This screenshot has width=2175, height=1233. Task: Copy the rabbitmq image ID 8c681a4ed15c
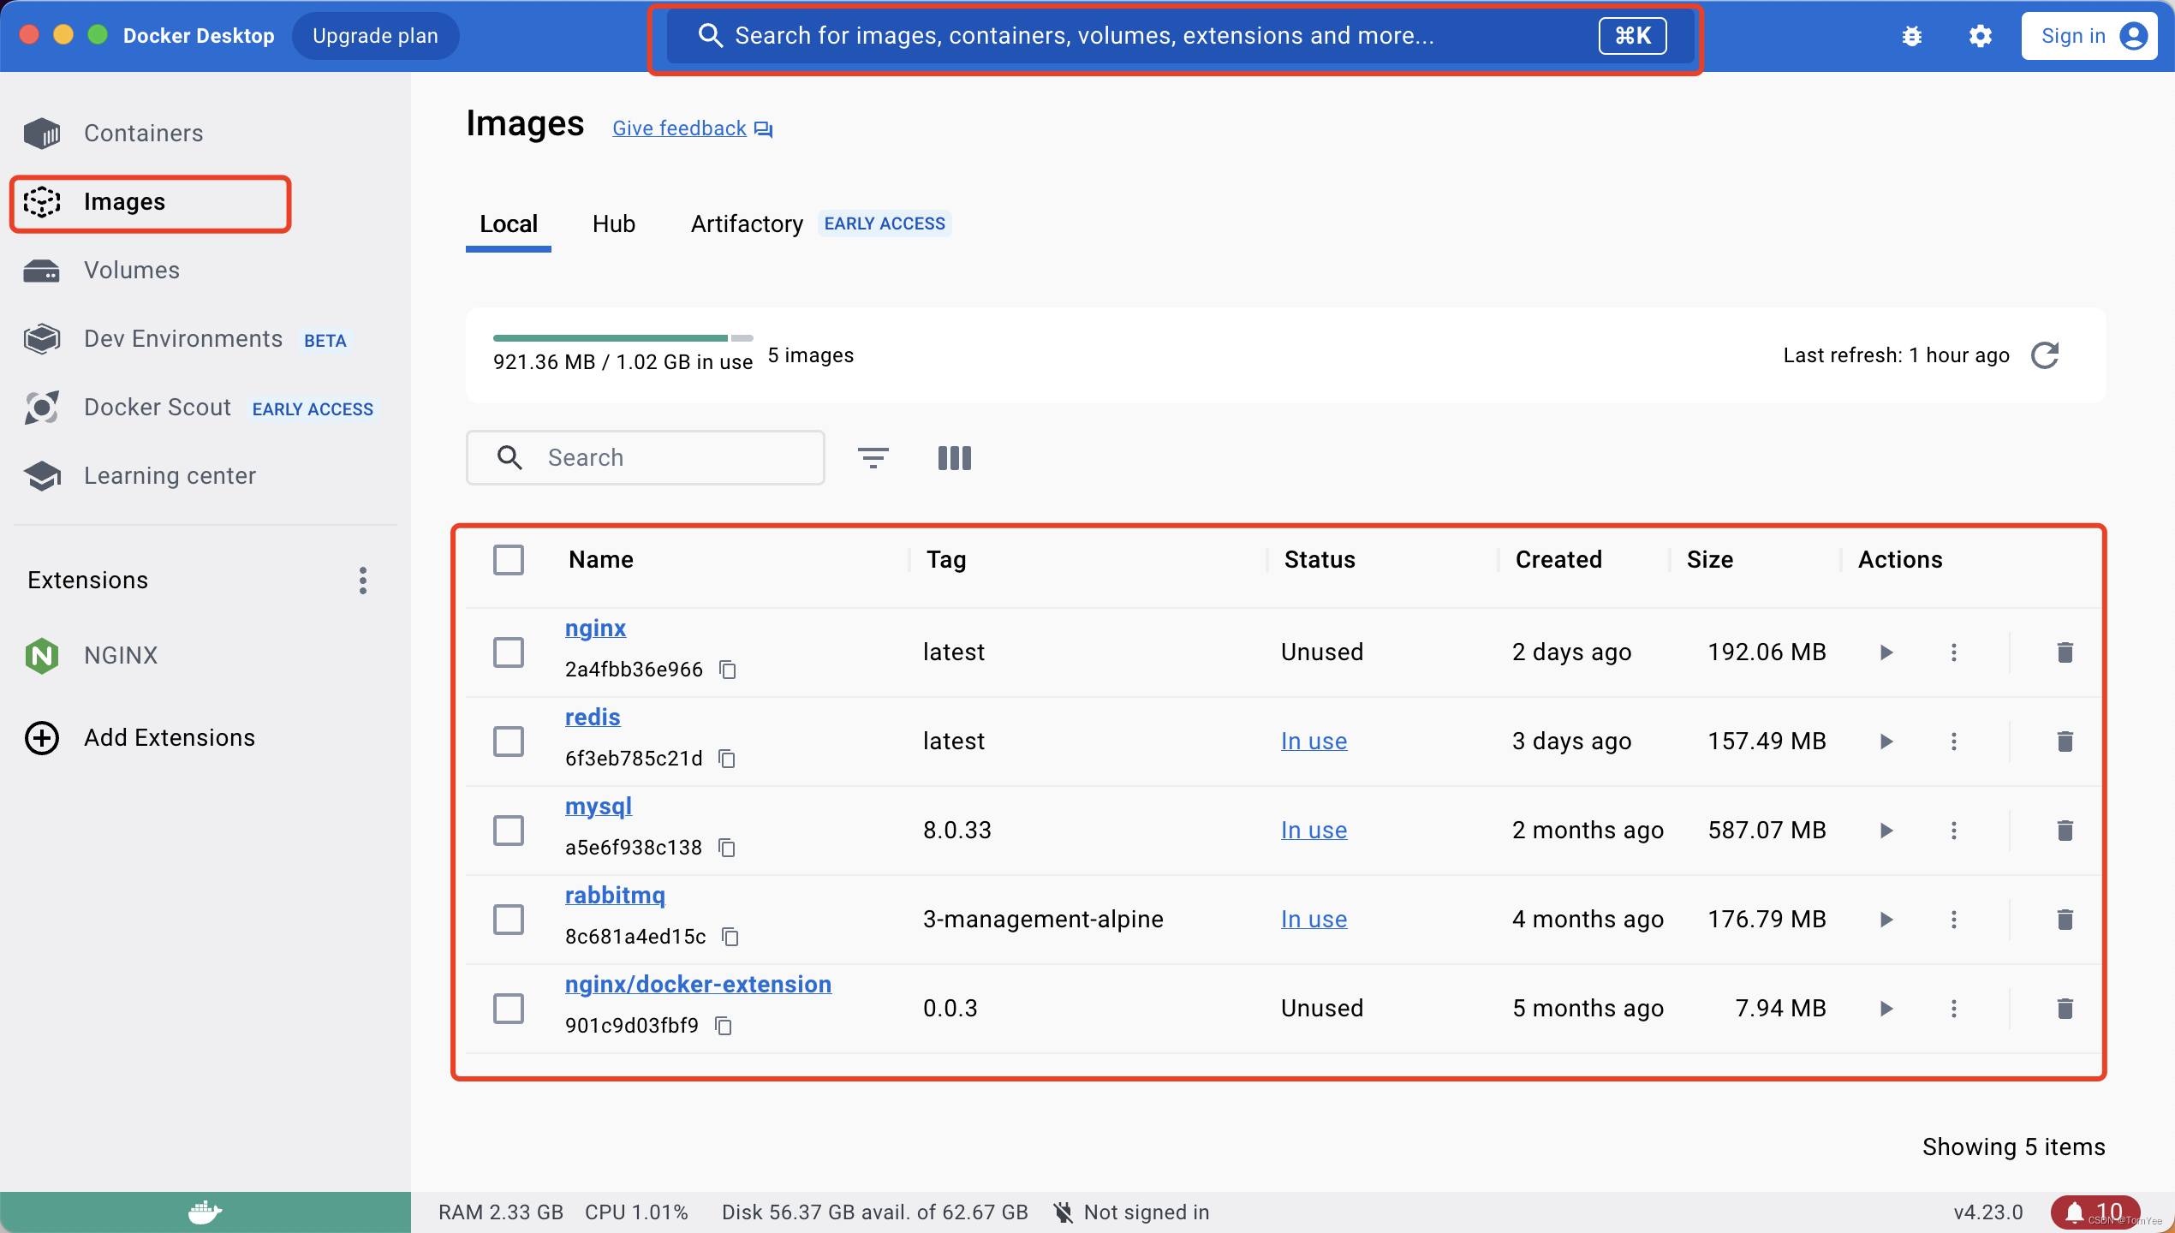click(x=730, y=937)
